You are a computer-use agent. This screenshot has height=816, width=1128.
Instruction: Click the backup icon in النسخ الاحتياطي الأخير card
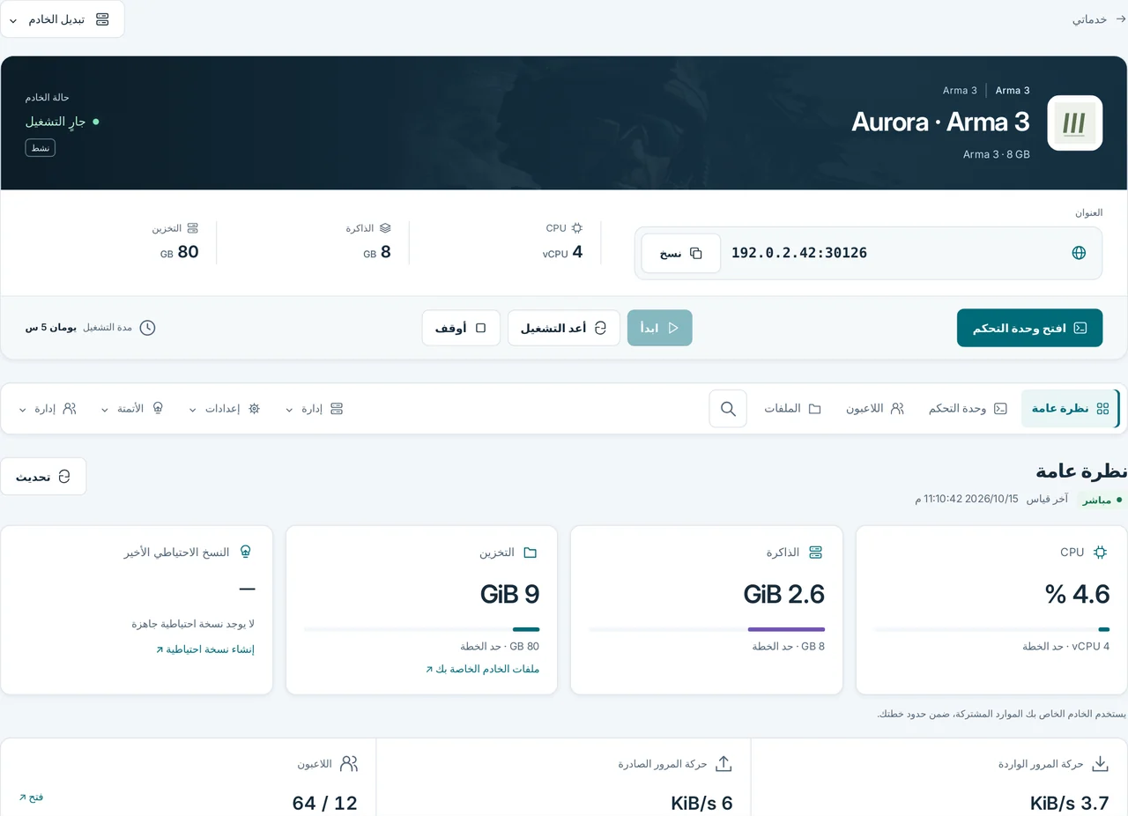(246, 552)
